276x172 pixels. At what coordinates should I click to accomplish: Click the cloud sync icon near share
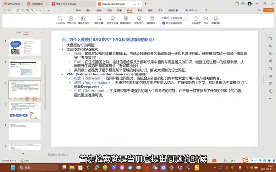click(x=259, y=11)
